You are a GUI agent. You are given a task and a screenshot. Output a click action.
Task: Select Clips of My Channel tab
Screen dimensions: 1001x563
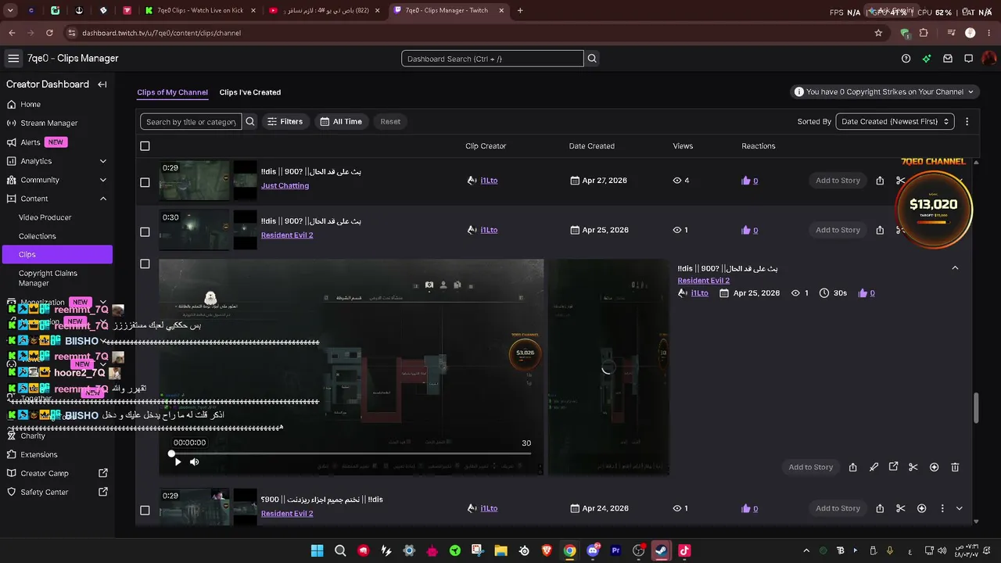click(172, 92)
